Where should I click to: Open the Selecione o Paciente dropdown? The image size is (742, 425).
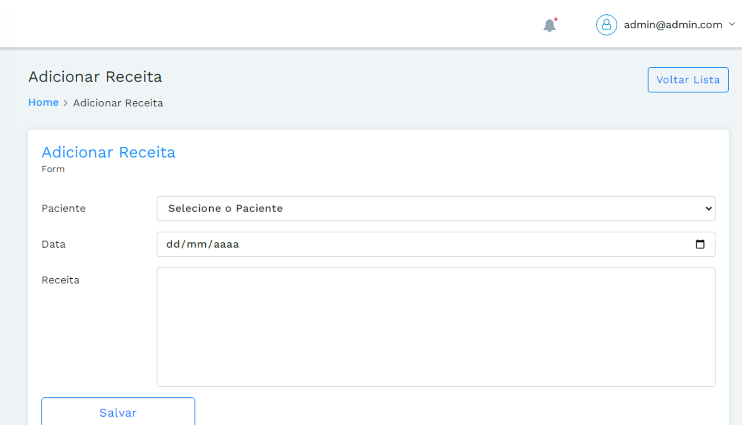pos(436,209)
